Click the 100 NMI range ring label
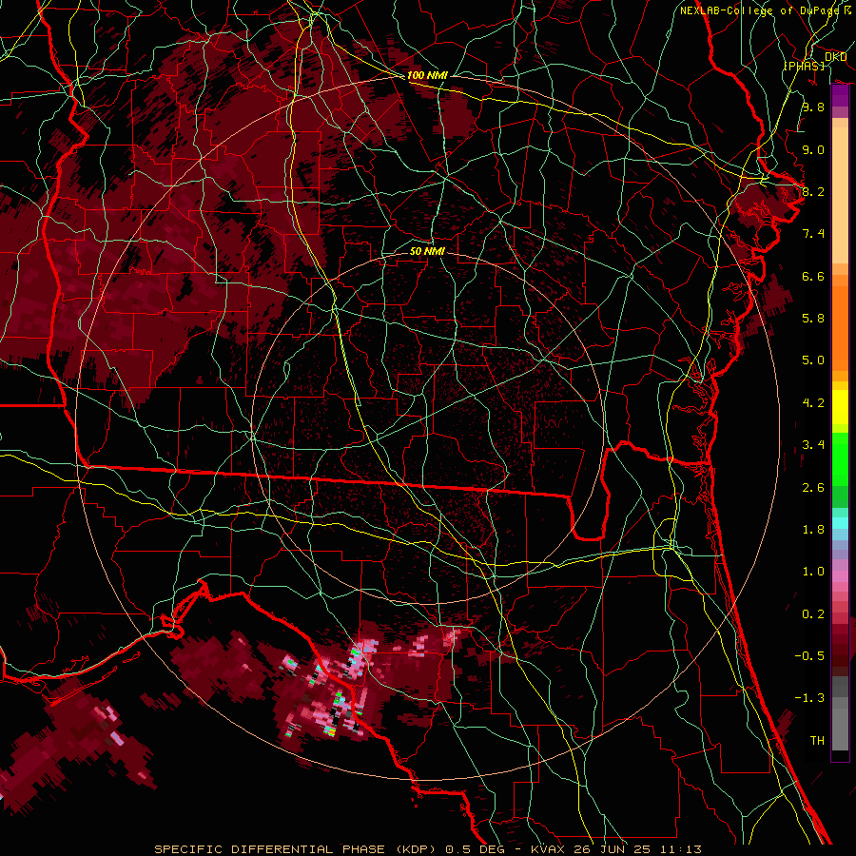856x856 pixels. coord(427,75)
